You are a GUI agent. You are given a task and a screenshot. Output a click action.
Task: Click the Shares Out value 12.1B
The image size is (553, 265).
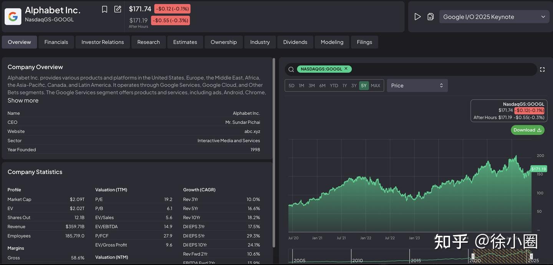click(79, 217)
